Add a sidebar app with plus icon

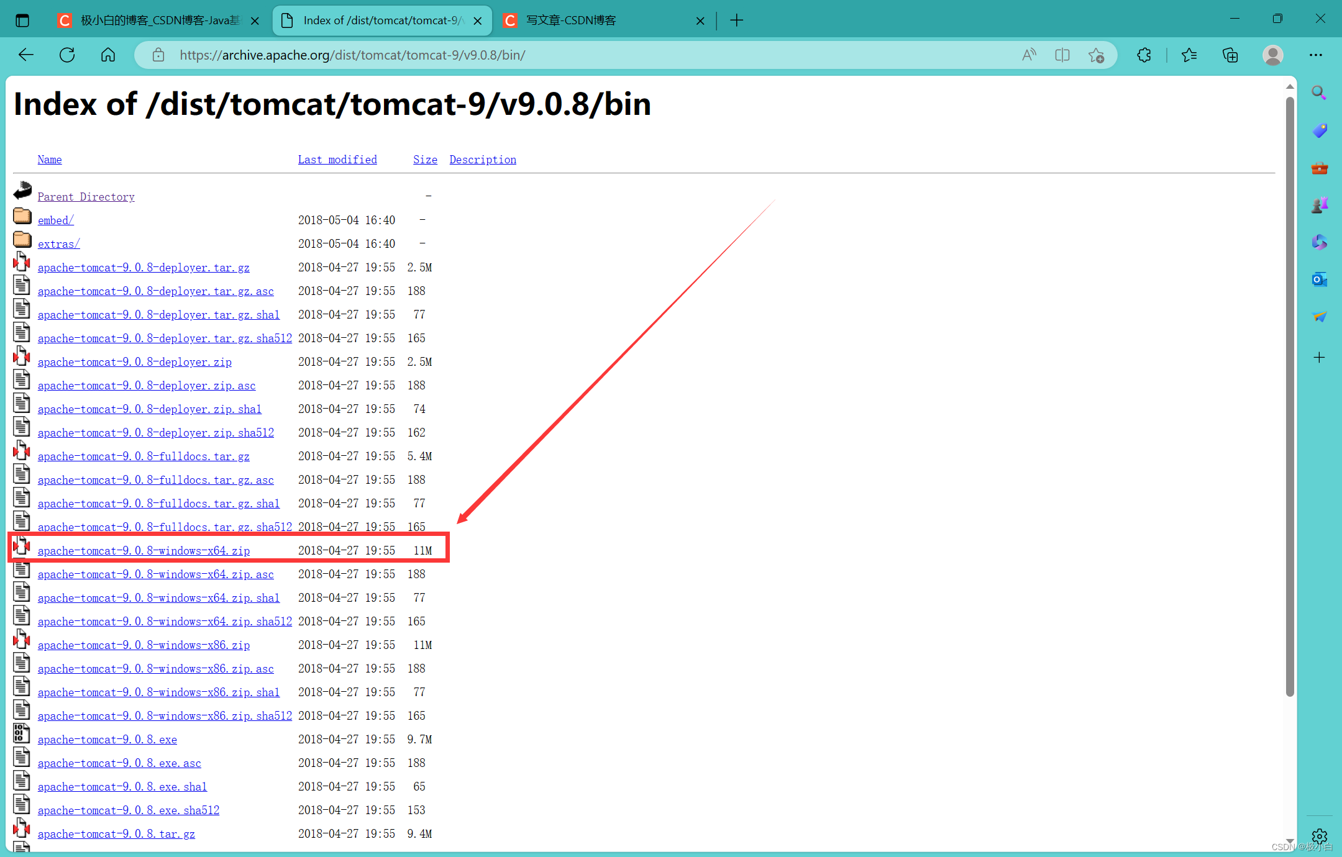(x=1319, y=358)
